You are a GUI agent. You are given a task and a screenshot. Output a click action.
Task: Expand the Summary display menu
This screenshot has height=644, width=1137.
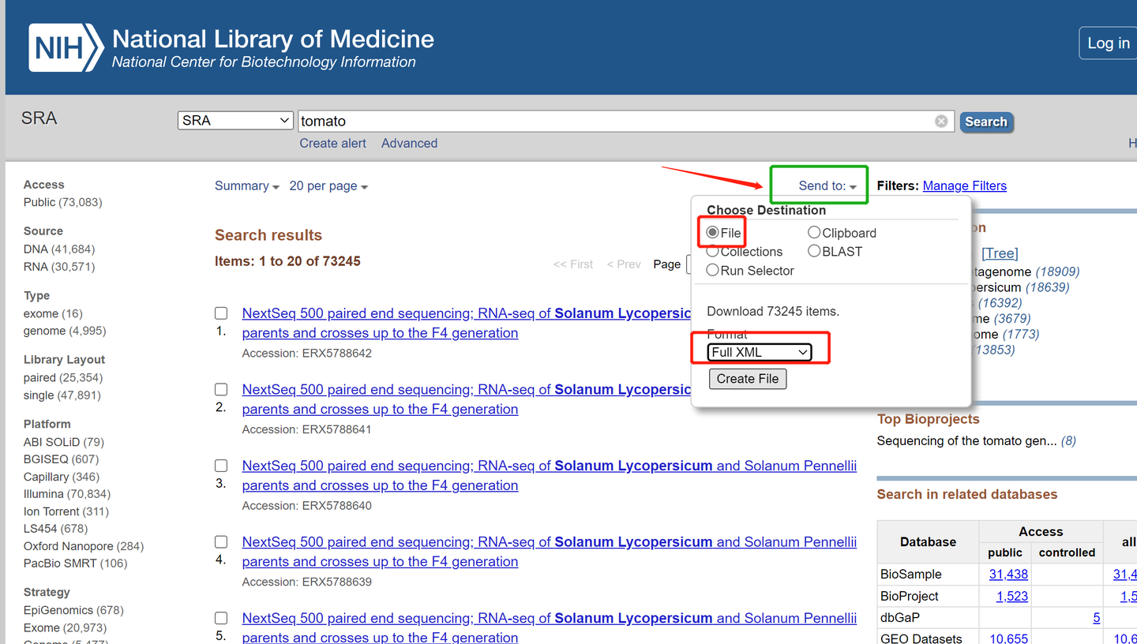click(x=246, y=186)
